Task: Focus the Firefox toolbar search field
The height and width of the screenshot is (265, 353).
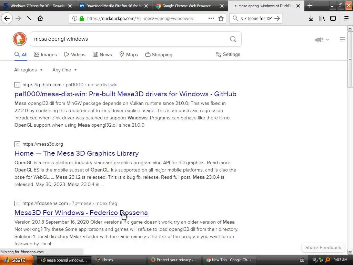Action: point(256,19)
